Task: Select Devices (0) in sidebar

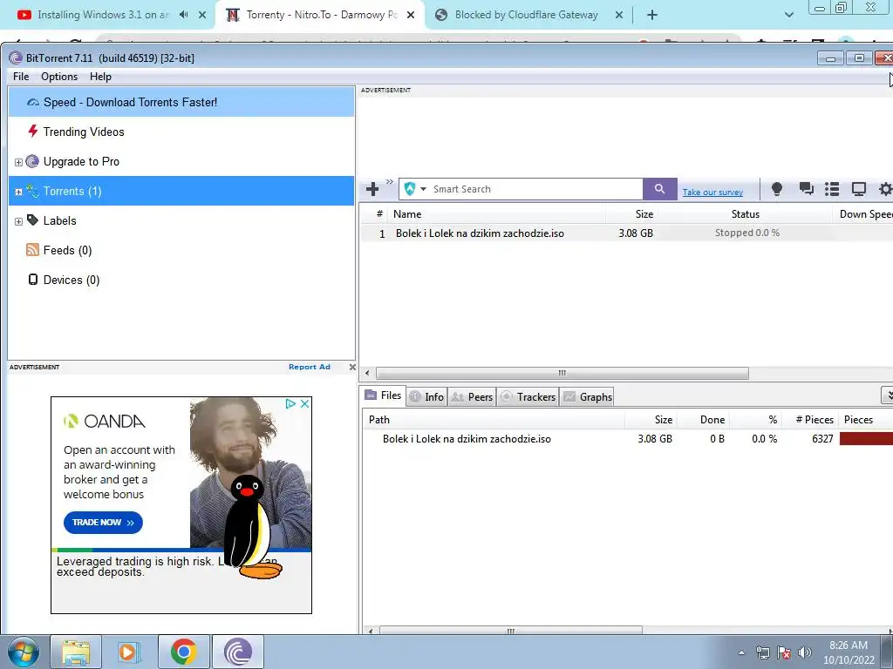Action: pos(181,280)
